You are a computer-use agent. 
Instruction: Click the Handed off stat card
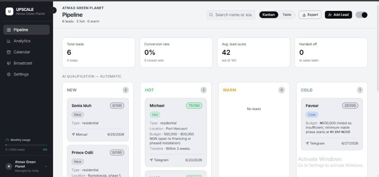(331, 52)
